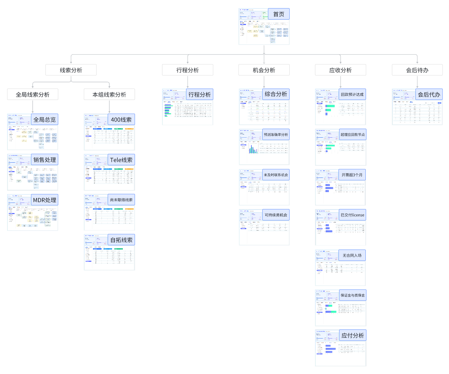This screenshot has width=449, height=374.
Task: Click the 本组线索分析 sub-node
Action: click(109, 94)
